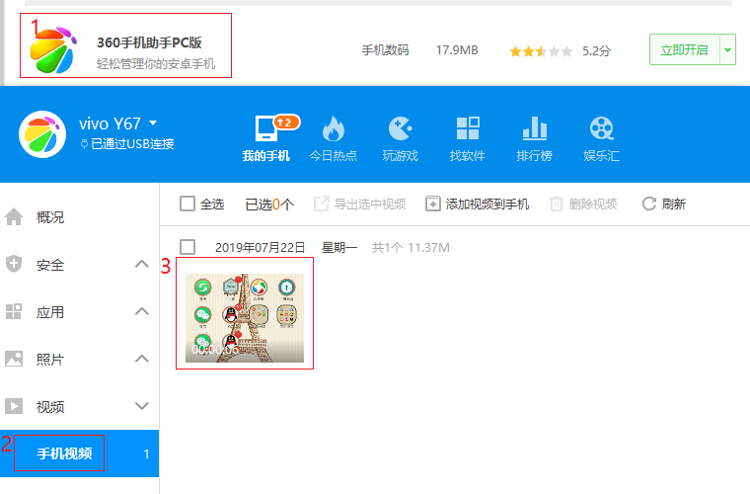Click 添加视频到手机 in the toolbar
The image size is (750, 494).
coord(477,204)
